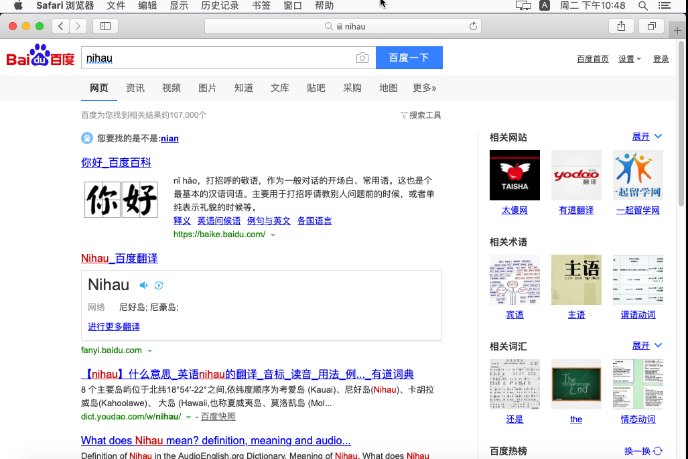Open the 登录 login link
Image resolution: width=688 pixels, height=459 pixels.
coord(661,59)
